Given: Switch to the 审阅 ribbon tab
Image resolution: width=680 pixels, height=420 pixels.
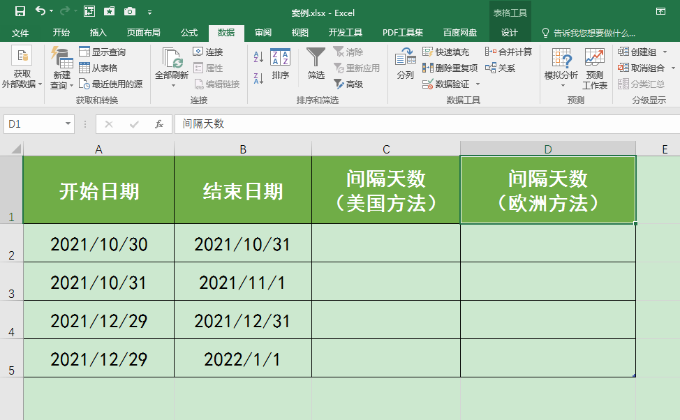Looking at the screenshot, I should (x=263, y=33).
